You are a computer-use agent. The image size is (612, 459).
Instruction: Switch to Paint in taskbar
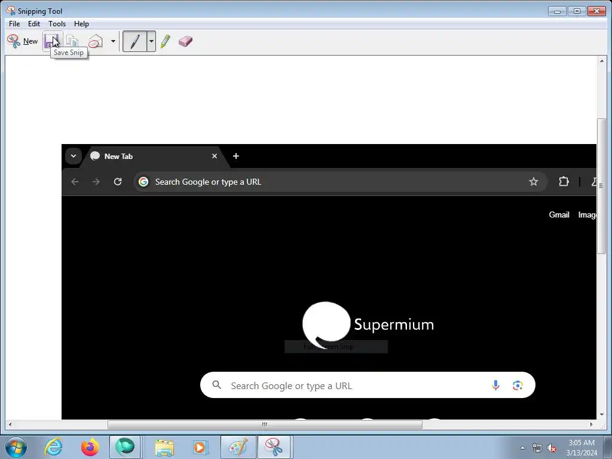point(238,447)
